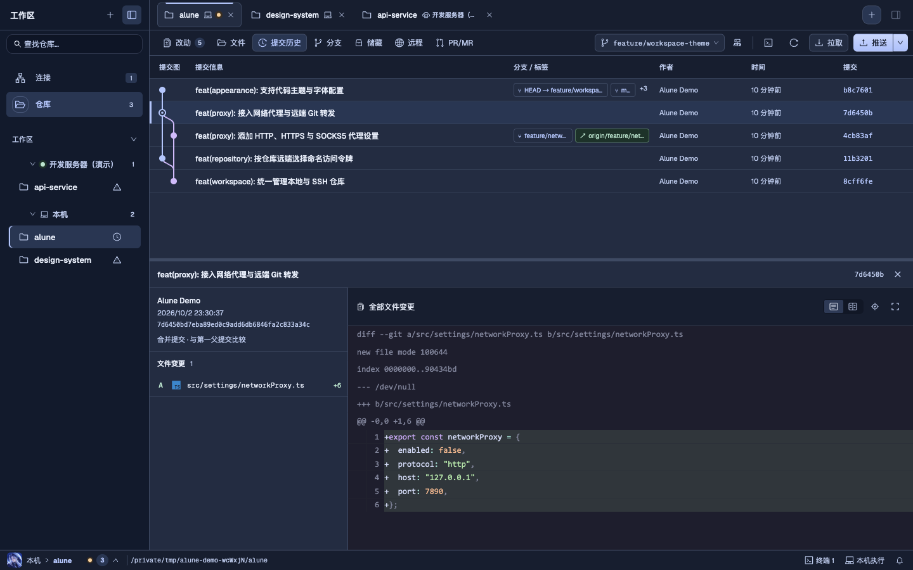
Task: Collapse the 开发服务器（演示）group
Action: click(x=32, y=164)
